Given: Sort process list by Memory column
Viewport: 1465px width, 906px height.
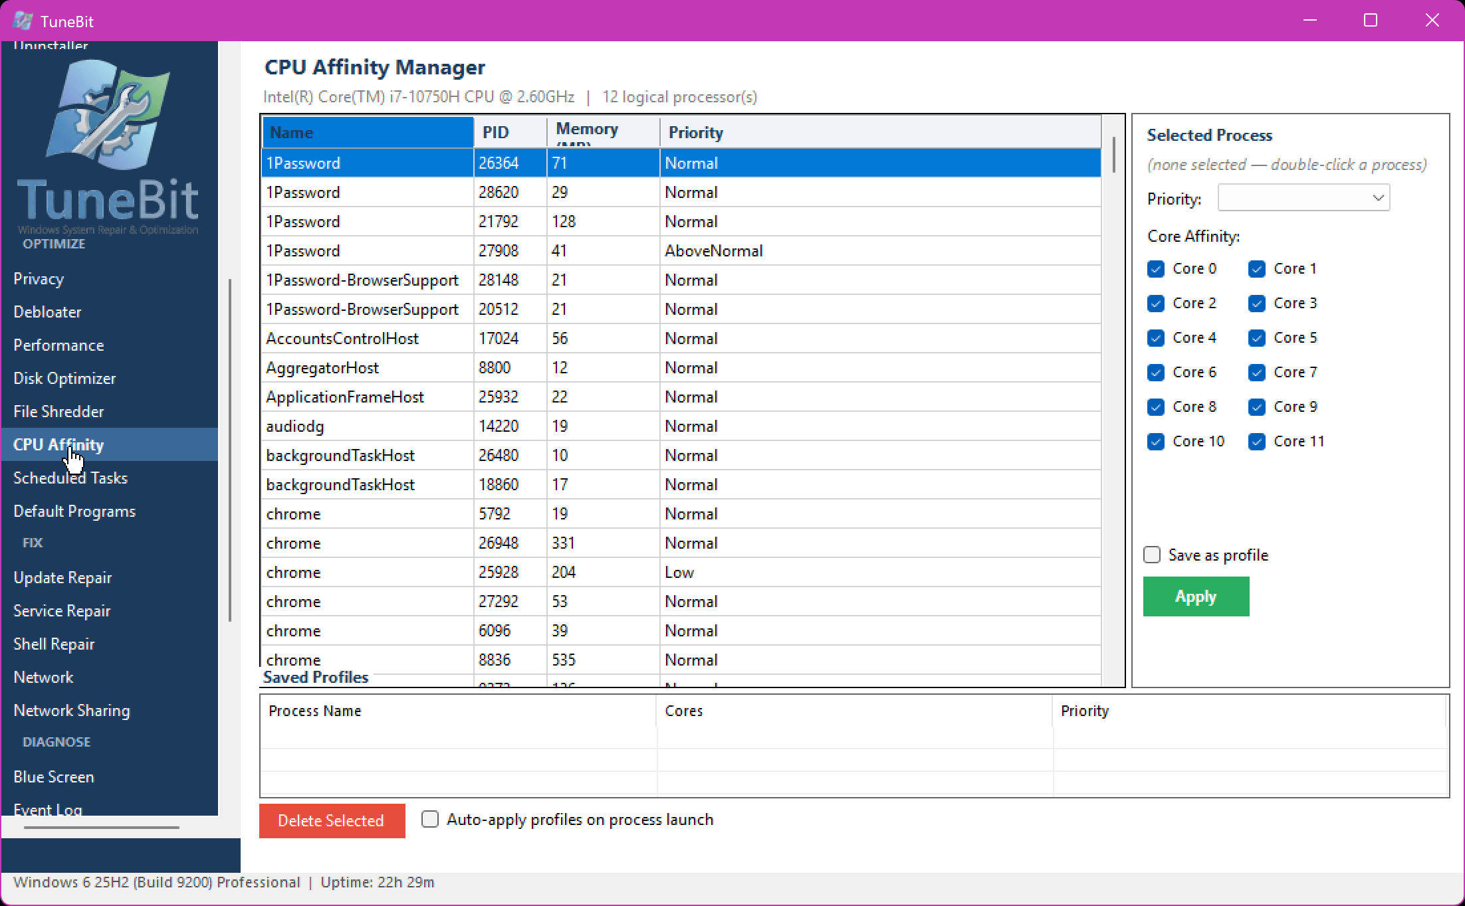Looking at the screenshot, I should (603, 132).
